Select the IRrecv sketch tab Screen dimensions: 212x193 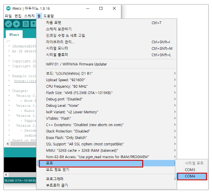pos(14,35)
